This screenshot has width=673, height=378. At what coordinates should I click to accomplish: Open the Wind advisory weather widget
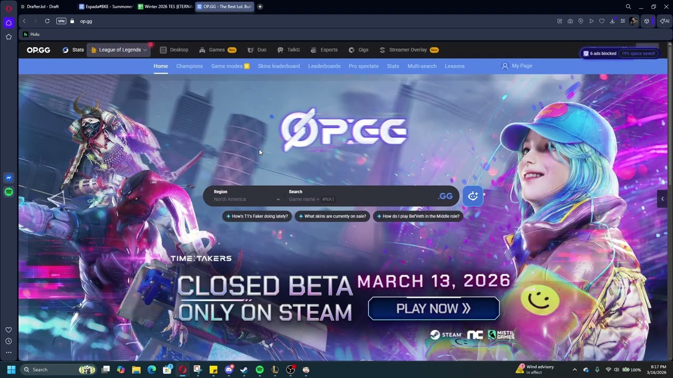pyautogui.click(x=536, y=370)
